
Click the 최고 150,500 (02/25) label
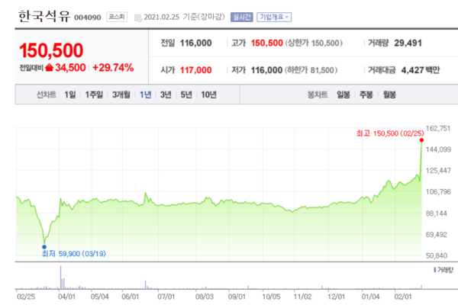click(390, 133)
